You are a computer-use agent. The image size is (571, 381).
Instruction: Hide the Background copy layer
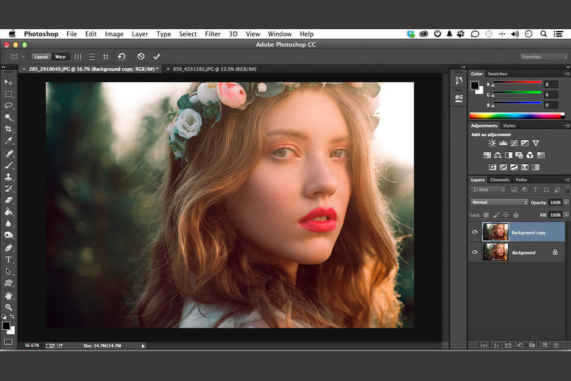coord(475,232)
